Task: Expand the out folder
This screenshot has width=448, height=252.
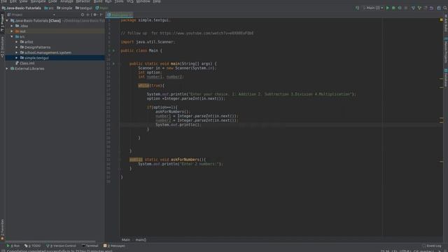Action: (12, 31)
